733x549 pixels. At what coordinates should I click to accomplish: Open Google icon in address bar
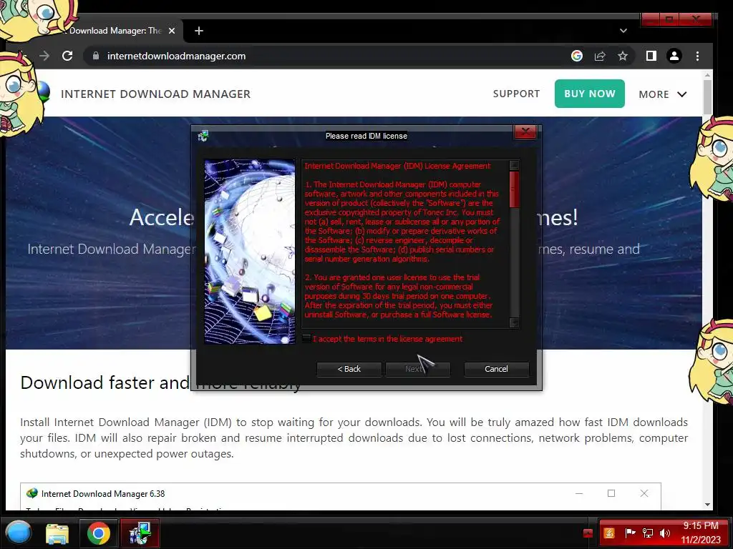[x=577, y=56]
